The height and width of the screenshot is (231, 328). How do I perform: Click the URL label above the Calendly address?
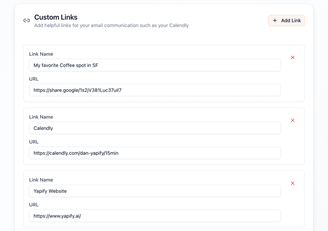click(34, 142)
